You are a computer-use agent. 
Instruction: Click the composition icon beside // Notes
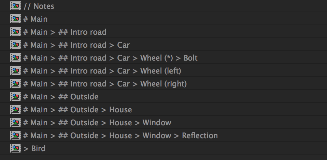(16, 6)
